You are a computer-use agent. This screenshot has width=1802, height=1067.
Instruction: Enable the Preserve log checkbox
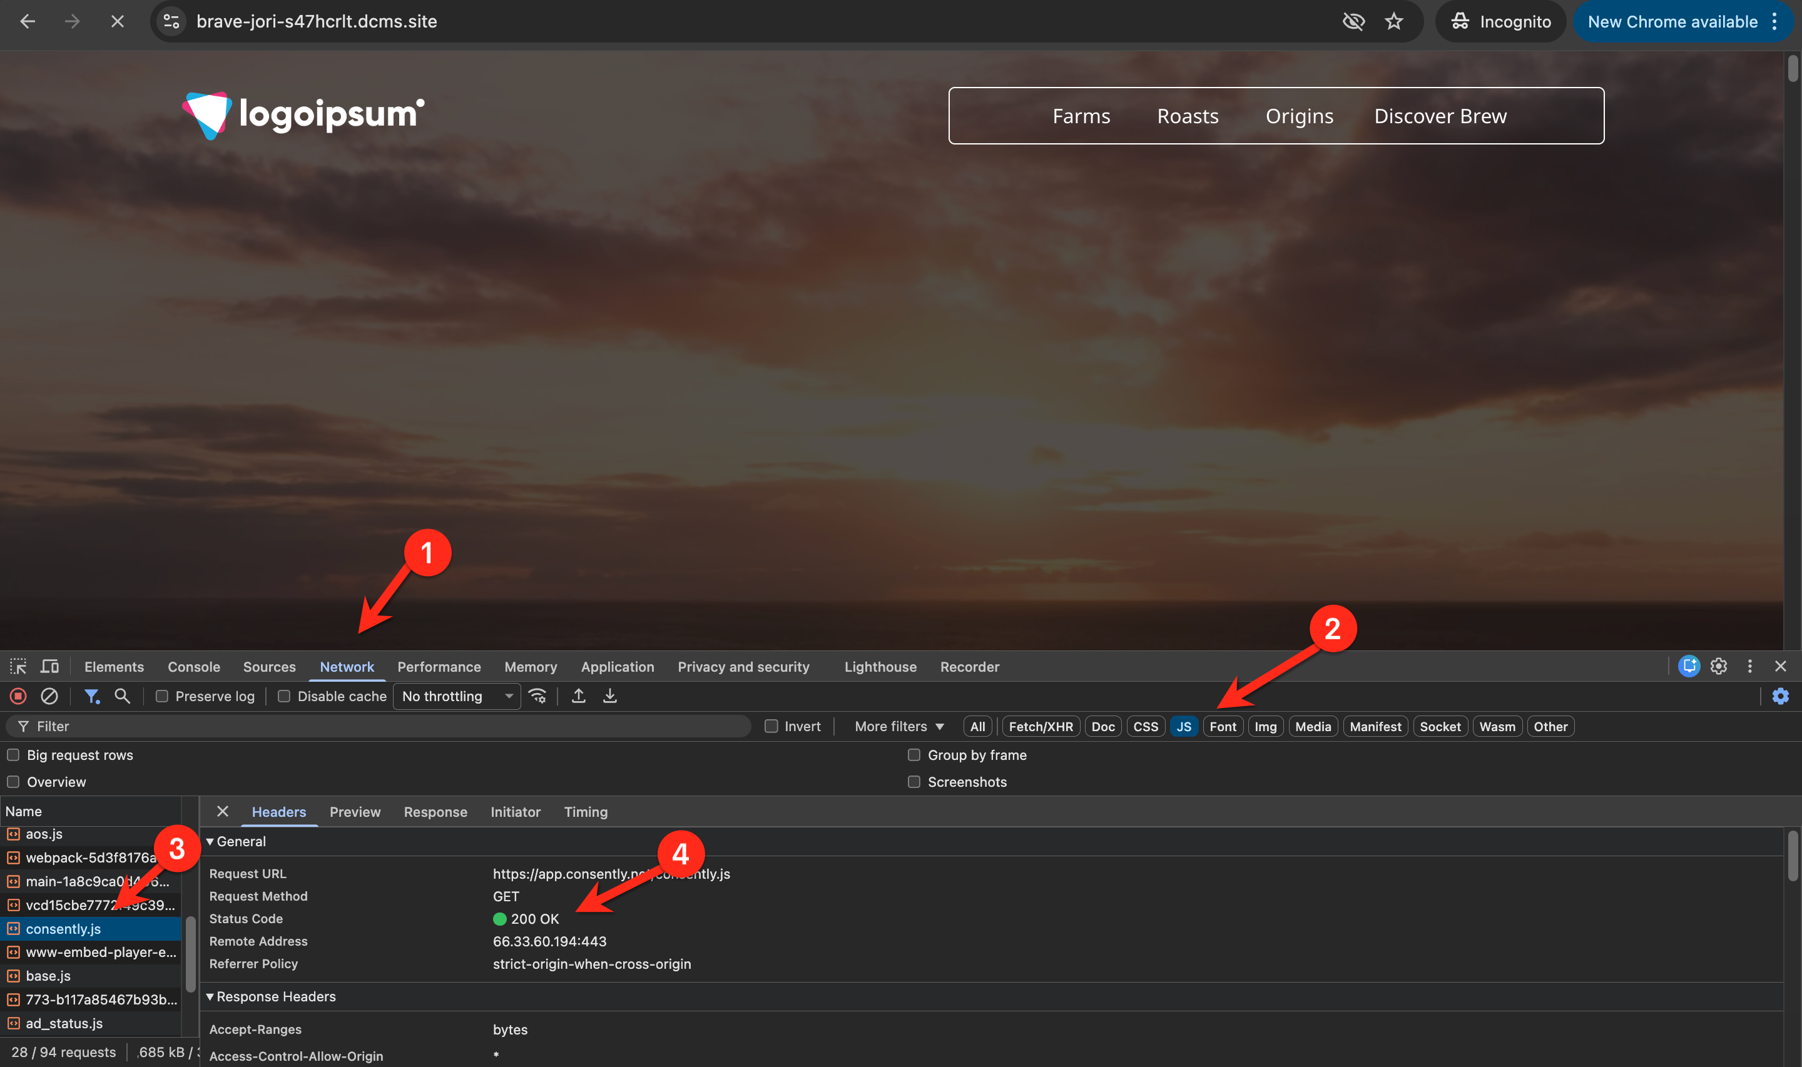(x=163, y=696)
